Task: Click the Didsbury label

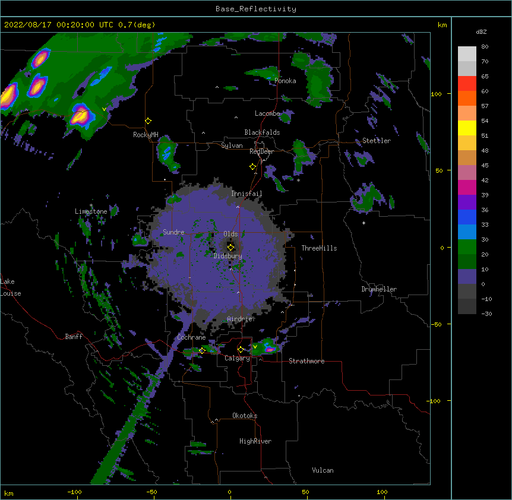Action: [227, 256]
